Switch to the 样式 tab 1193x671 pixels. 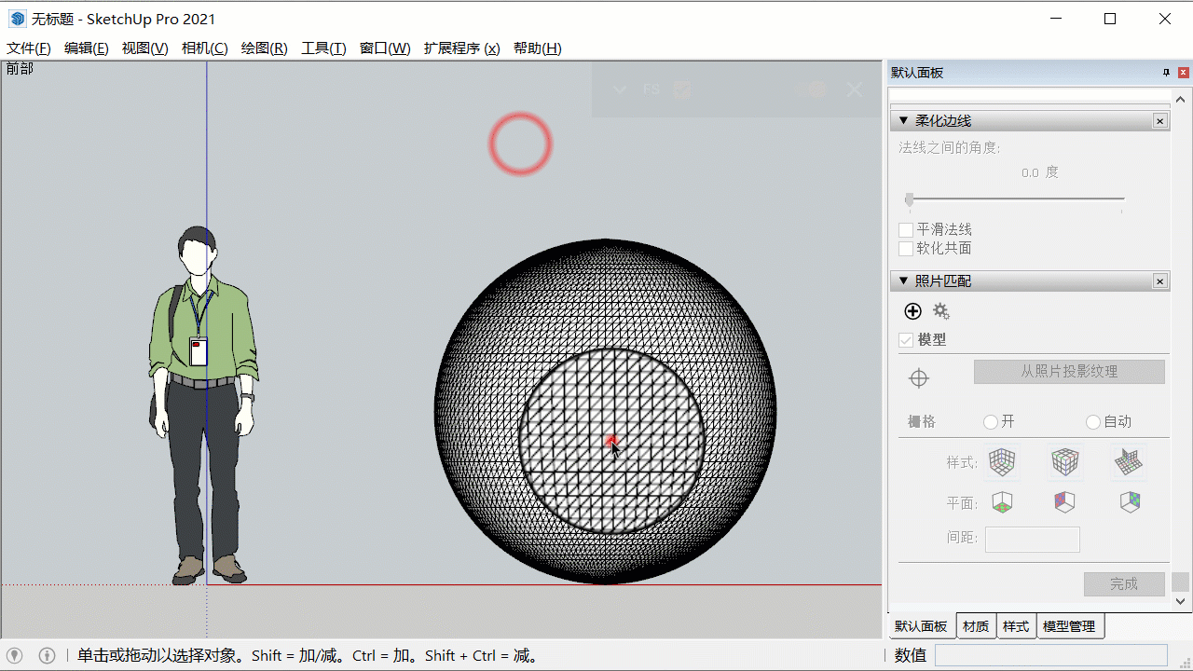tap(1016, 626)
